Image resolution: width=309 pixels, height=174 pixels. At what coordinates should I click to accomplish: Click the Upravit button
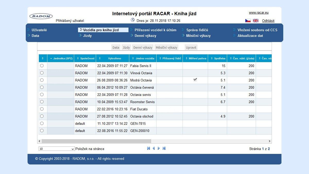pyautogui.click(x=191, y=47)
